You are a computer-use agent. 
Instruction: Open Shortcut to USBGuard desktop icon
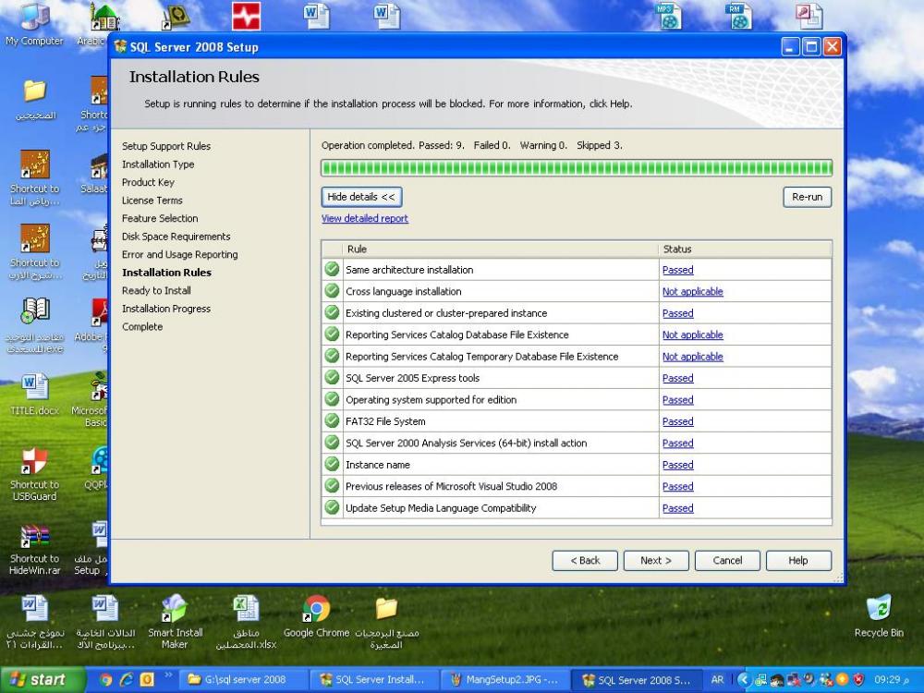click(x=35, y=474)
